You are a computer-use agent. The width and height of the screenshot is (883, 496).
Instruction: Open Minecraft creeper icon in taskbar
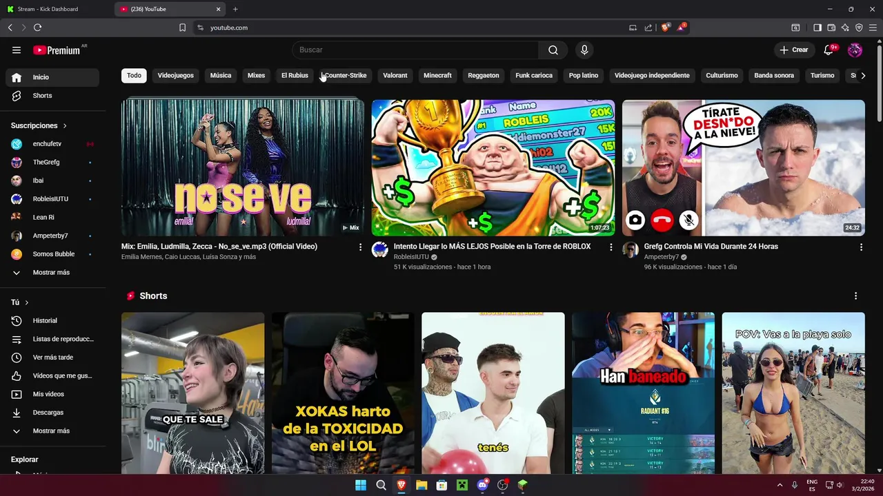pyautogui.click(x=462, y=485)
